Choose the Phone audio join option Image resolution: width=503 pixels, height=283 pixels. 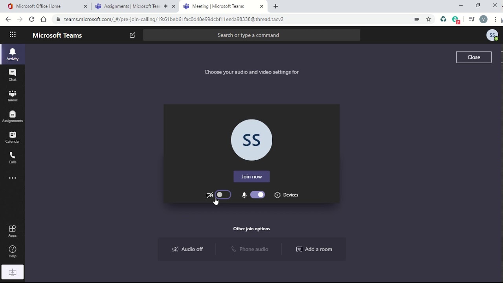250,249
